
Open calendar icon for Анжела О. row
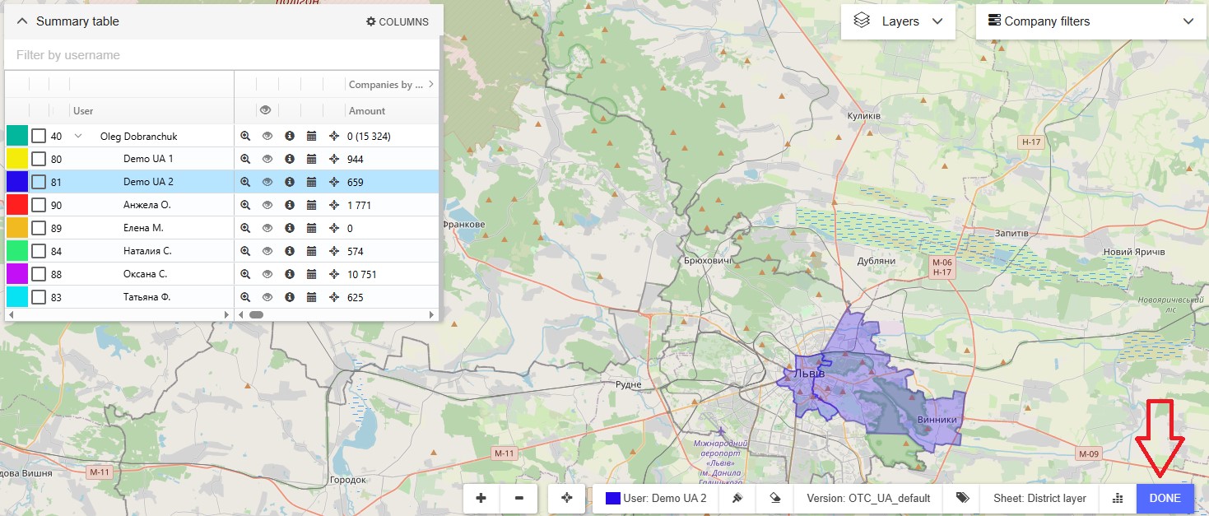click(311, 205)
